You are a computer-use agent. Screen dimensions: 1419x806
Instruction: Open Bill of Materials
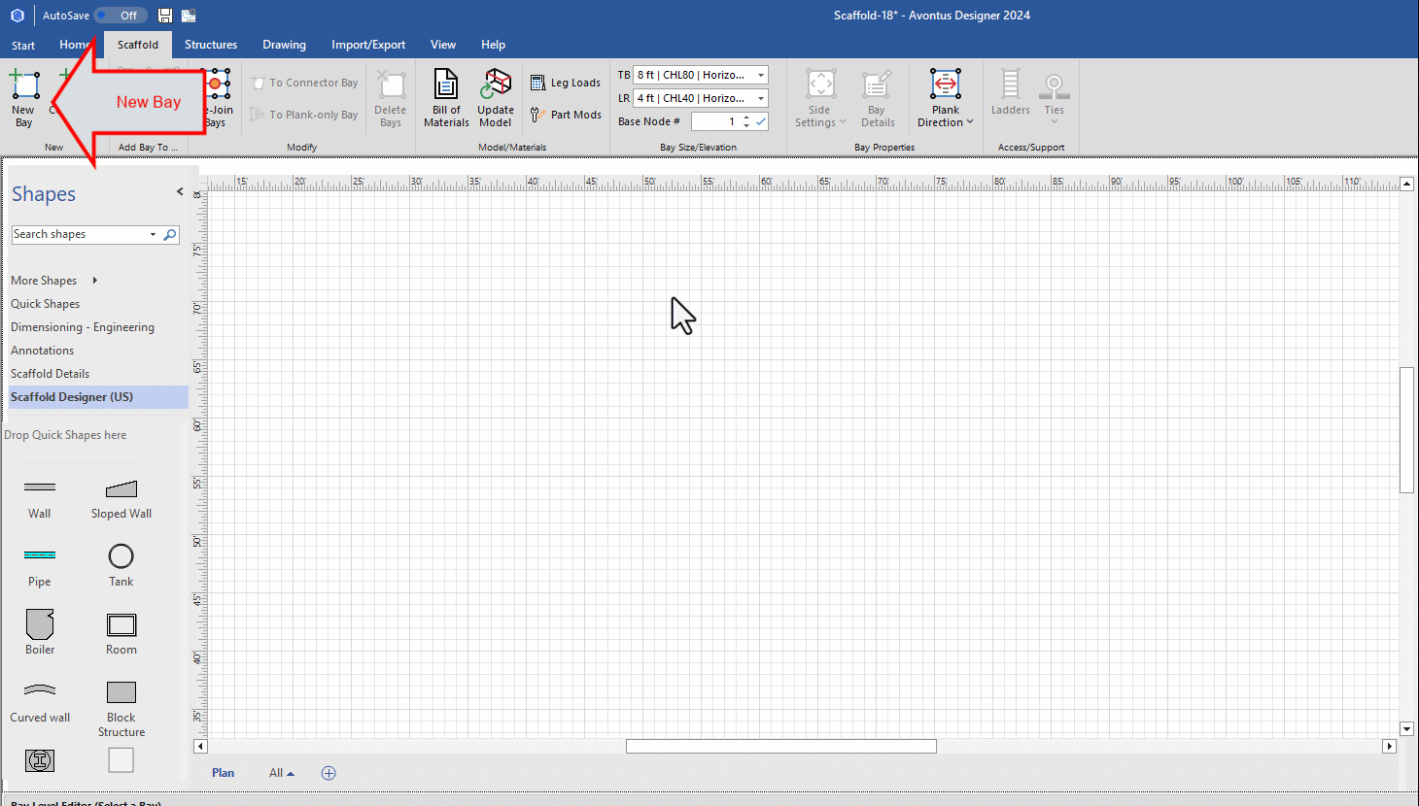click(446, 97)
